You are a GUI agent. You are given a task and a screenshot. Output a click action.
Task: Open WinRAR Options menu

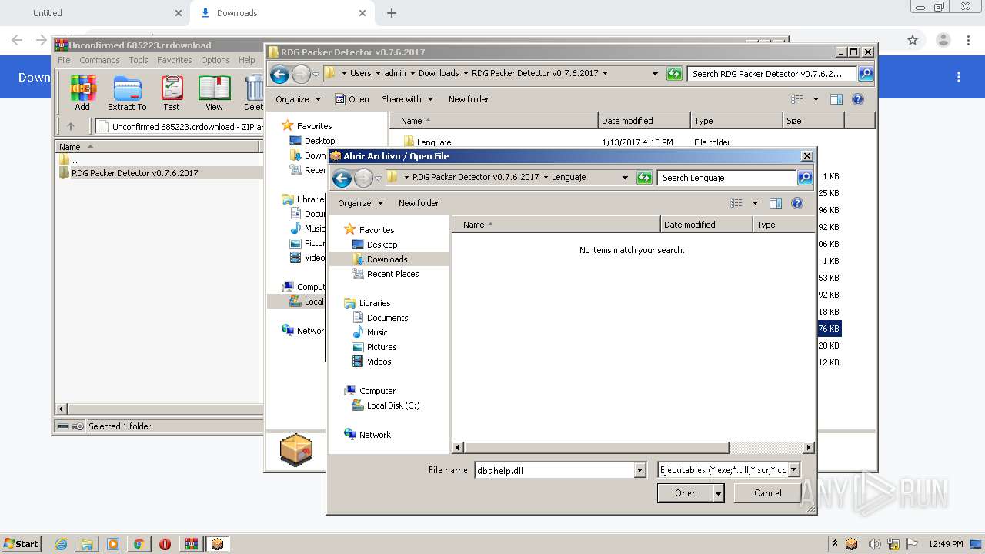click(215, 60)
